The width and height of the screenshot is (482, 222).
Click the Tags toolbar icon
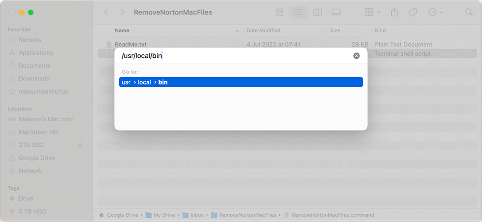click(x=413, y=12)
